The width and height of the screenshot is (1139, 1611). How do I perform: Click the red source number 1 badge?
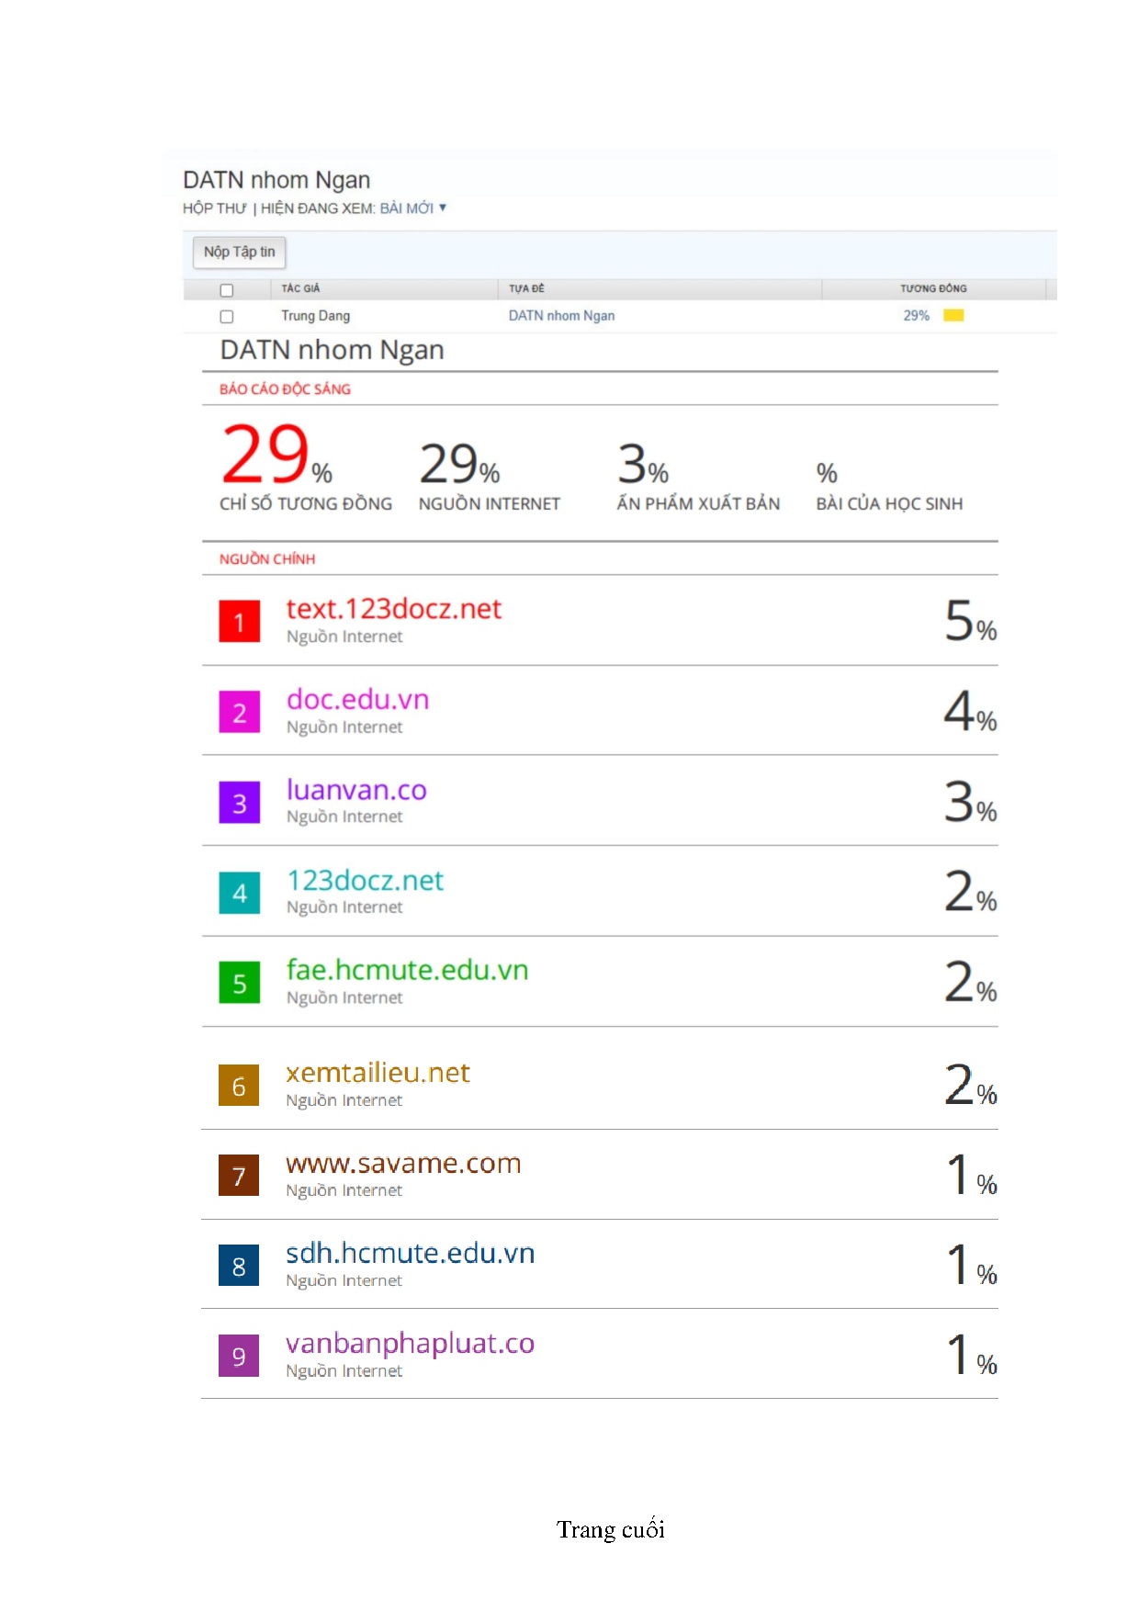pyautogui.click(x=239, y=622)
